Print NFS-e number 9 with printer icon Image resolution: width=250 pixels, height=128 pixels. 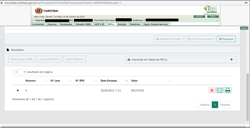228,90
